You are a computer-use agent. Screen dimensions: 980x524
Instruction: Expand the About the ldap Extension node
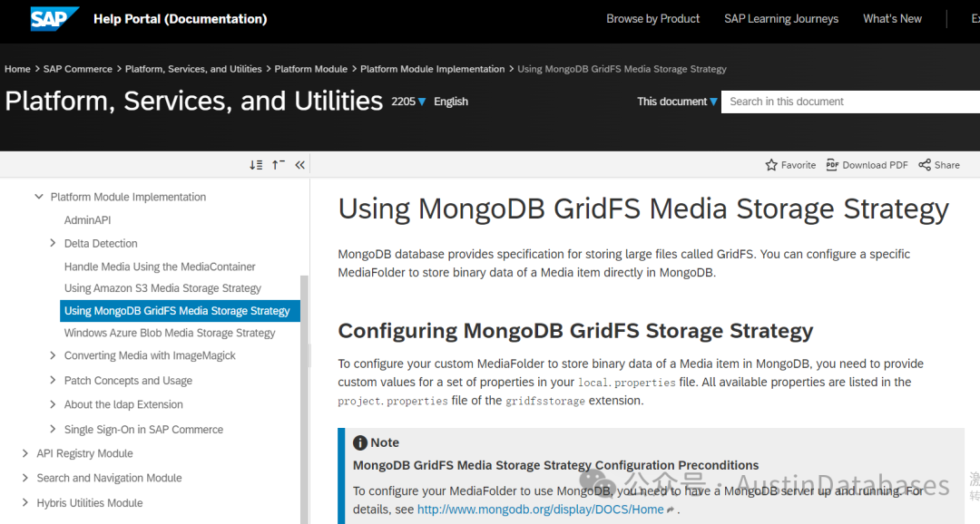point(54,404)
